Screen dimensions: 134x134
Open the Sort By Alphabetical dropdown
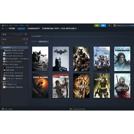click(x=44, y=42)
